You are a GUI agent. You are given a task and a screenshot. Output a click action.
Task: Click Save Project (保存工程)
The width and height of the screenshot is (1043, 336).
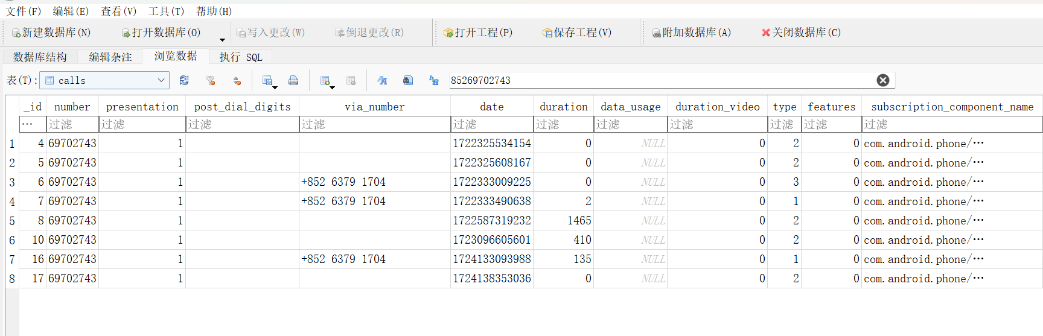pyautogui.click(x=577, y=33)
